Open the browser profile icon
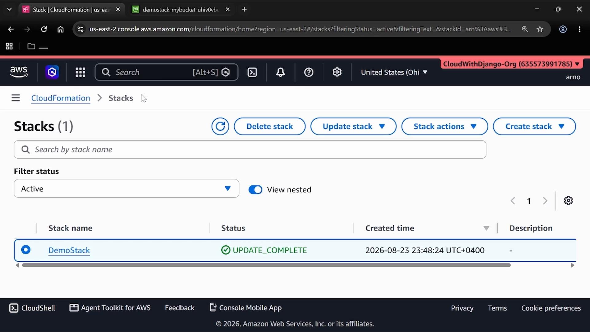Screen dimensions: 590x332 [x=563, y=29]
